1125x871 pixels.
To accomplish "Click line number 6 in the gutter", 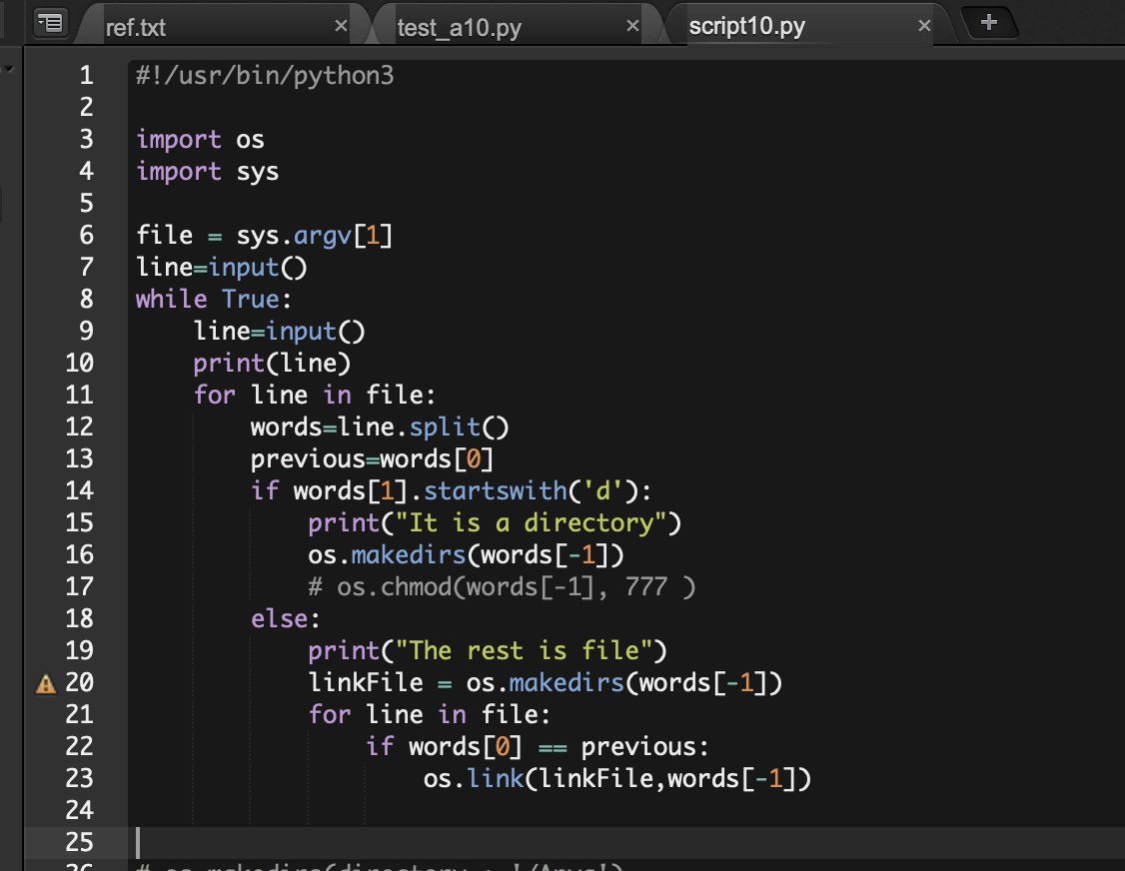I will pos(86,235).
